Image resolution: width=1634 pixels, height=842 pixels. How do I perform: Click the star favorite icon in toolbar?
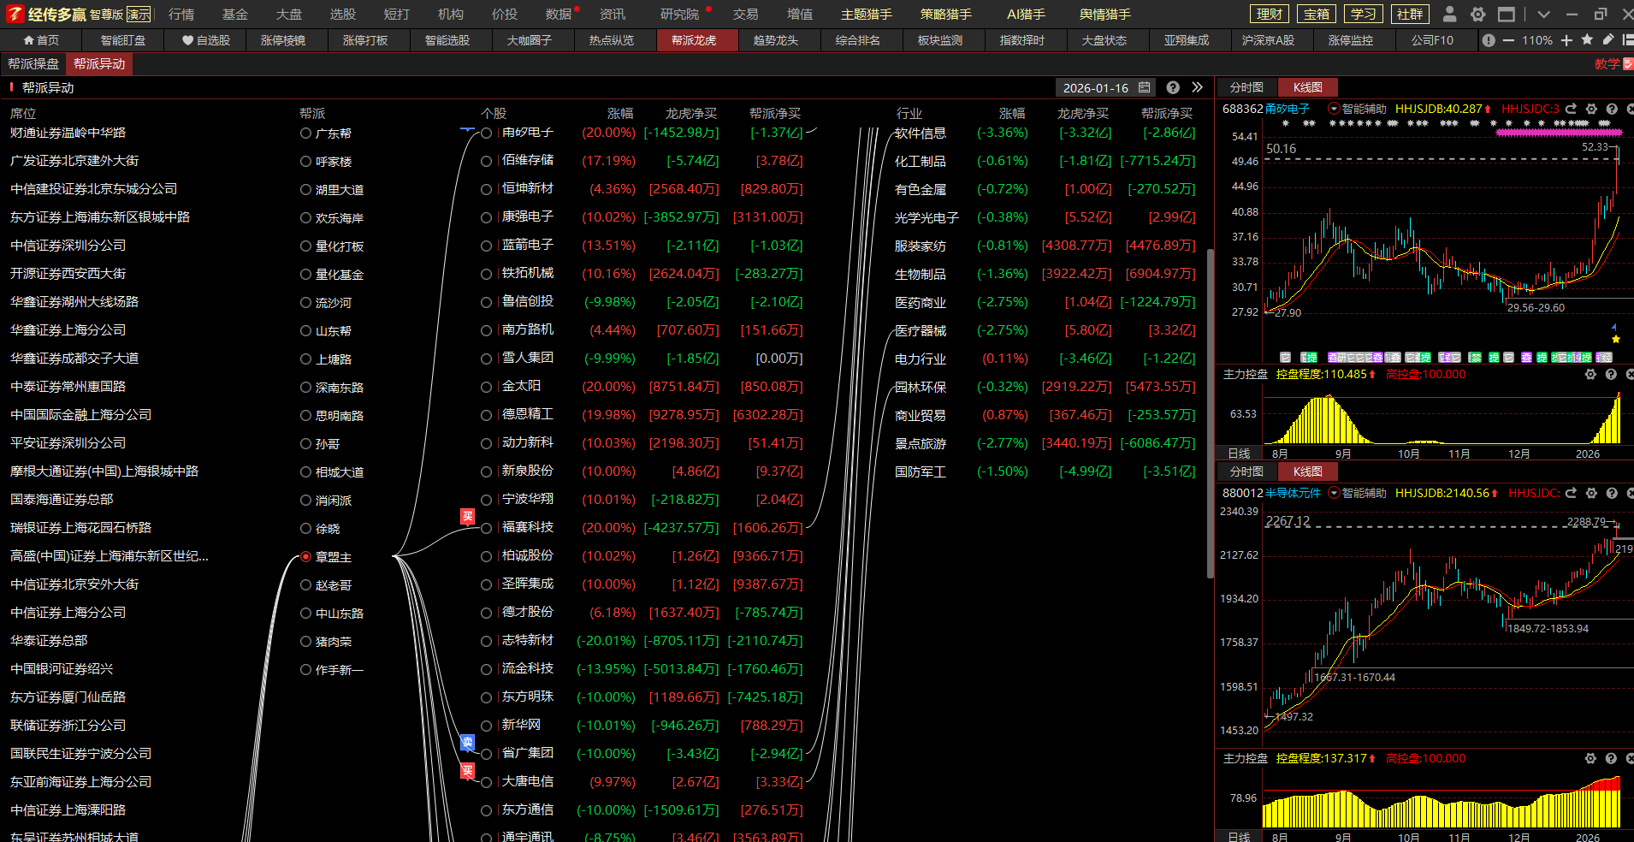[x=1587, y=40]
